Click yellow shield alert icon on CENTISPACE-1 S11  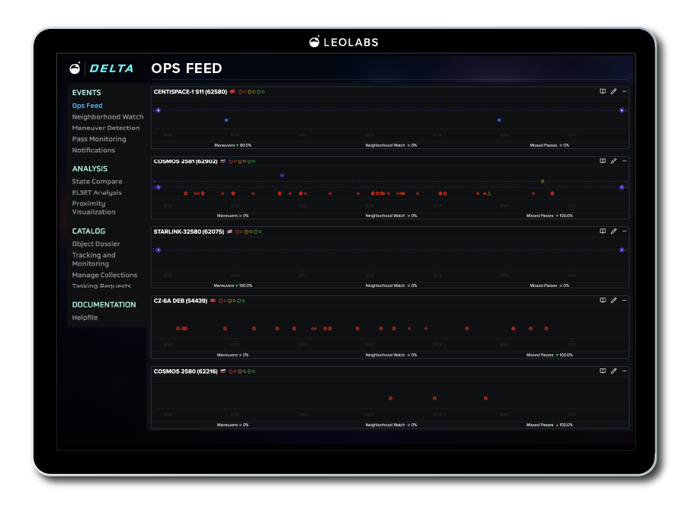(x=249, y=92)
